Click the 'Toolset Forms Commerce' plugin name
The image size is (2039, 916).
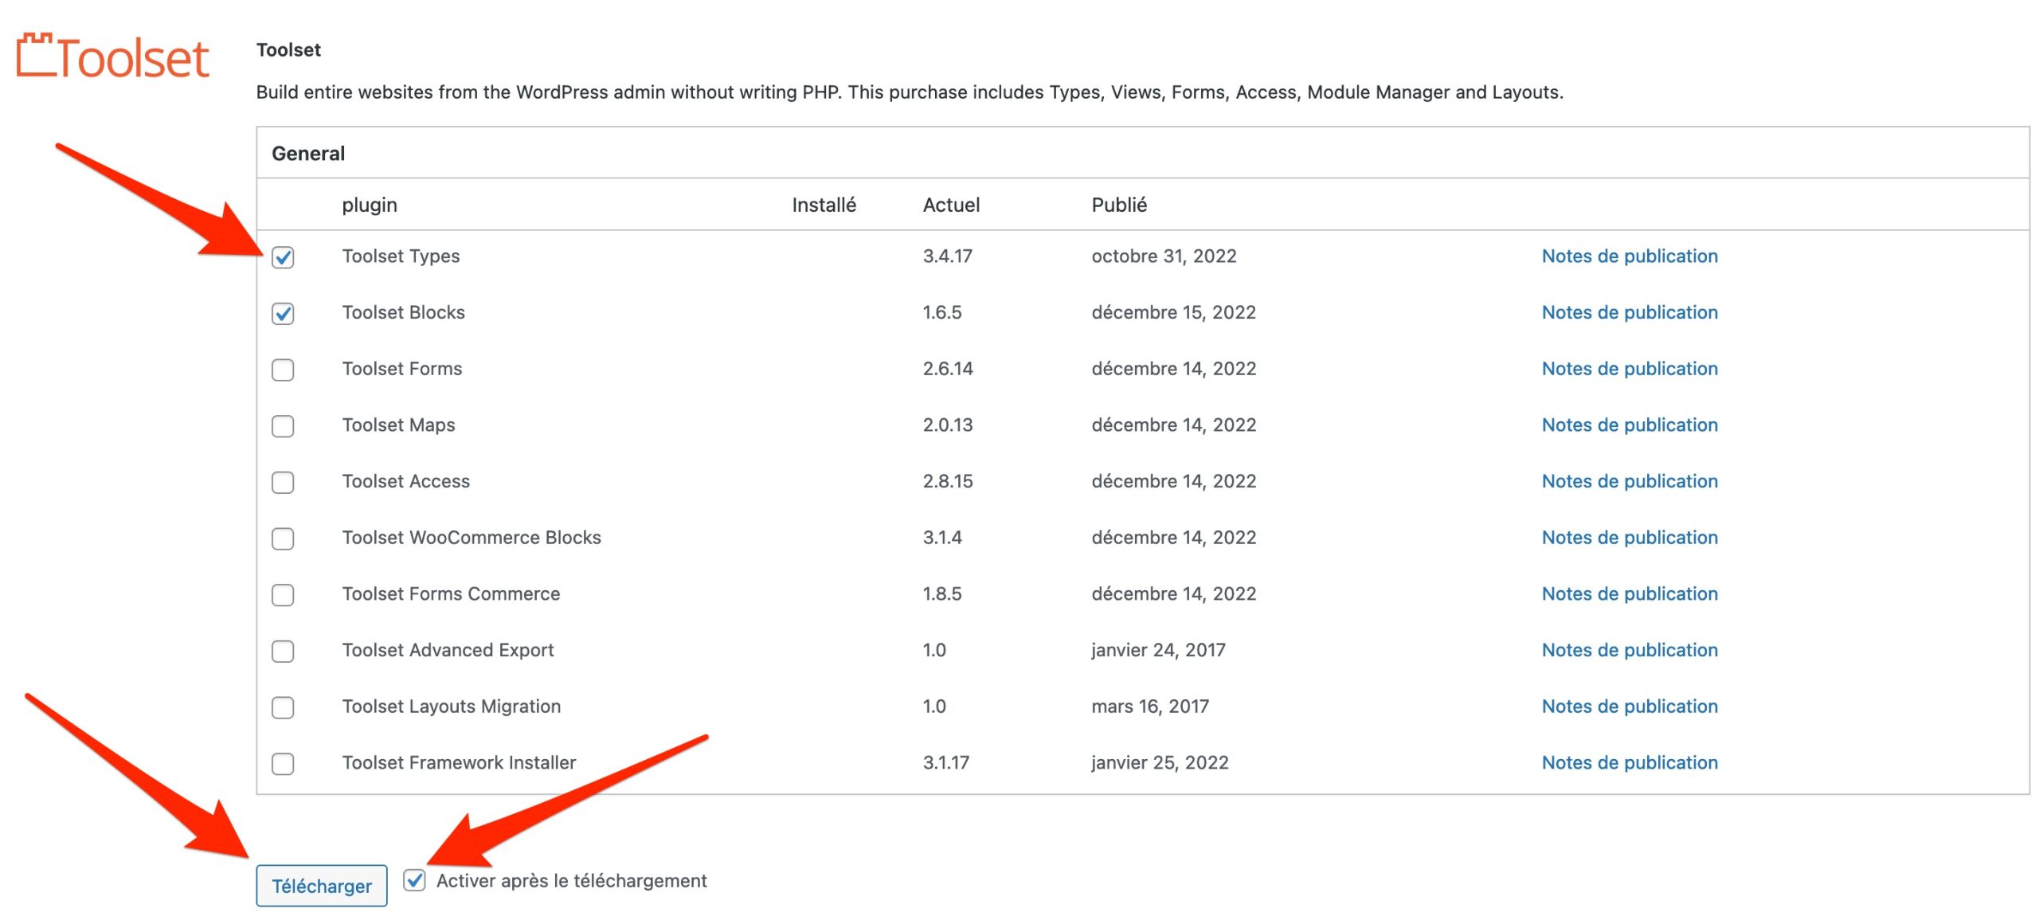click(451, 593)
